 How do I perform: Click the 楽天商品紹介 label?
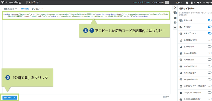pyautogui.click(x=189, y=60)
